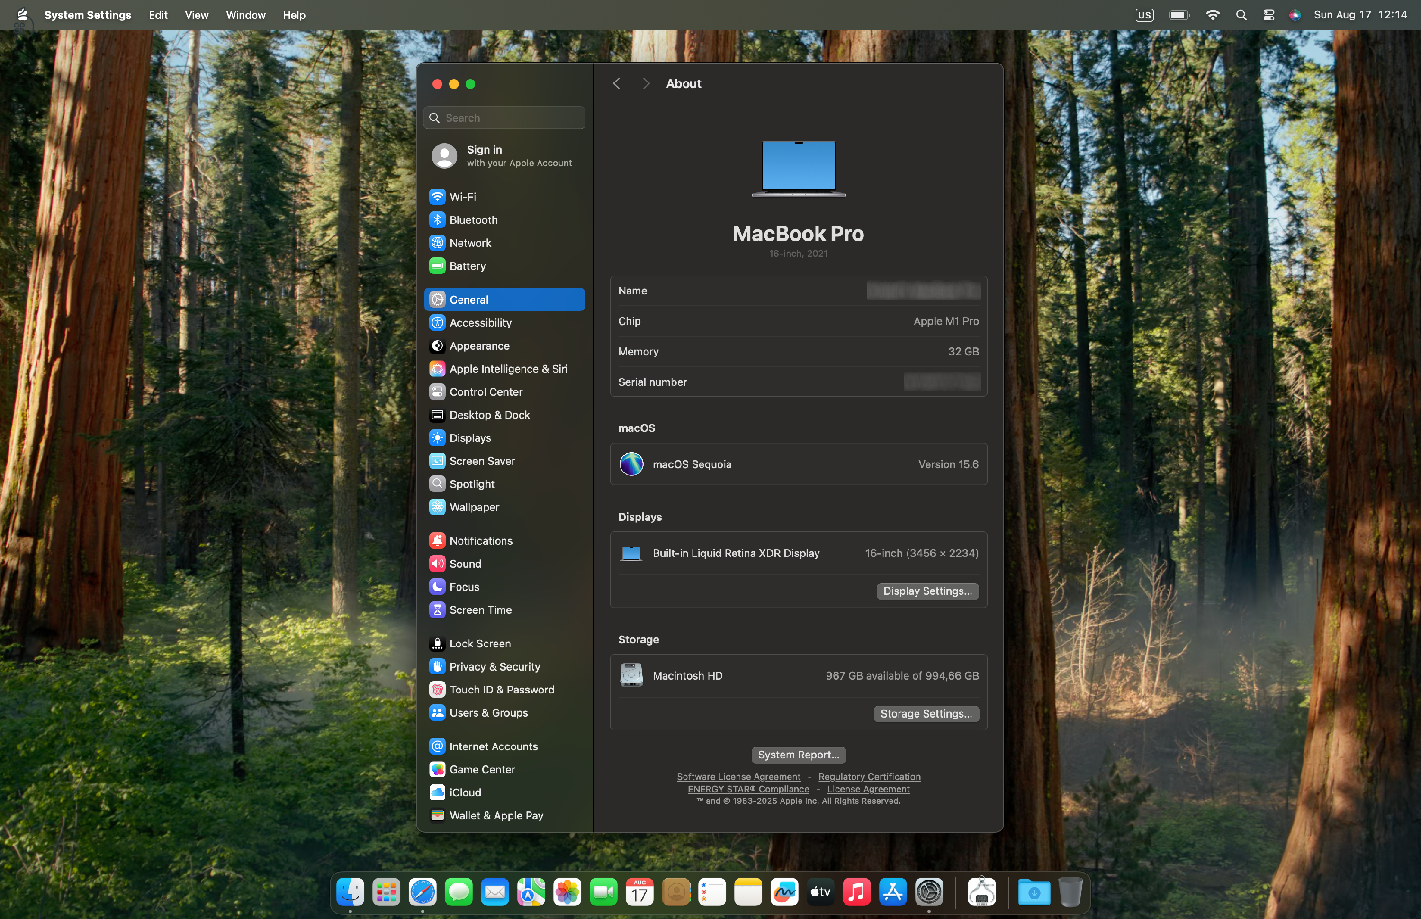Click the MacBook Pro laptop image
The height and width of the screenshot is (919, 1421).
pos(799,169)
